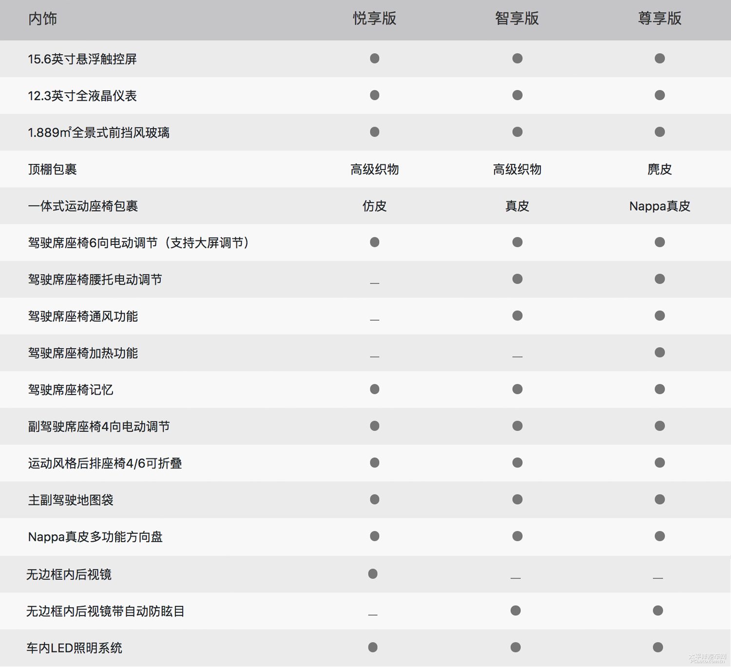This screenshot has width=731, height=667.
Task: Click the Nappa真皮 seat wrap cell
Action: pyautogui.click(x=659, y=206)
